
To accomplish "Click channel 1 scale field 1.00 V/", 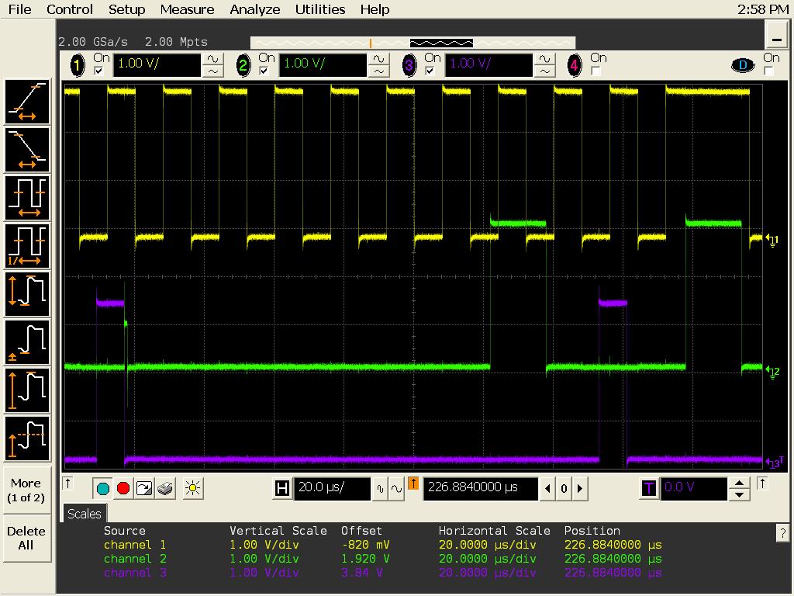I will pos(157,65).
